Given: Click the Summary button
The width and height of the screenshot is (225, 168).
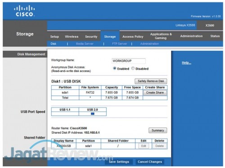Looking at the screenshot, I should pos(158,131).
